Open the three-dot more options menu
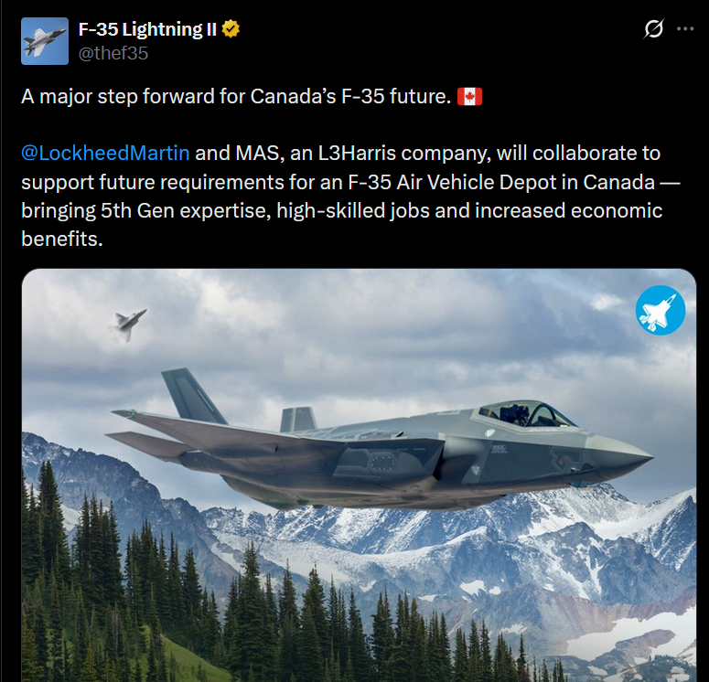 pos(685,29)
